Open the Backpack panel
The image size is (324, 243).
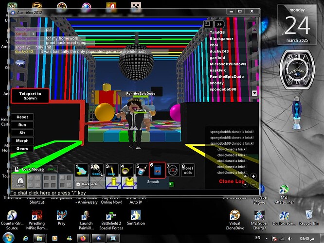[x=87, y=185]
